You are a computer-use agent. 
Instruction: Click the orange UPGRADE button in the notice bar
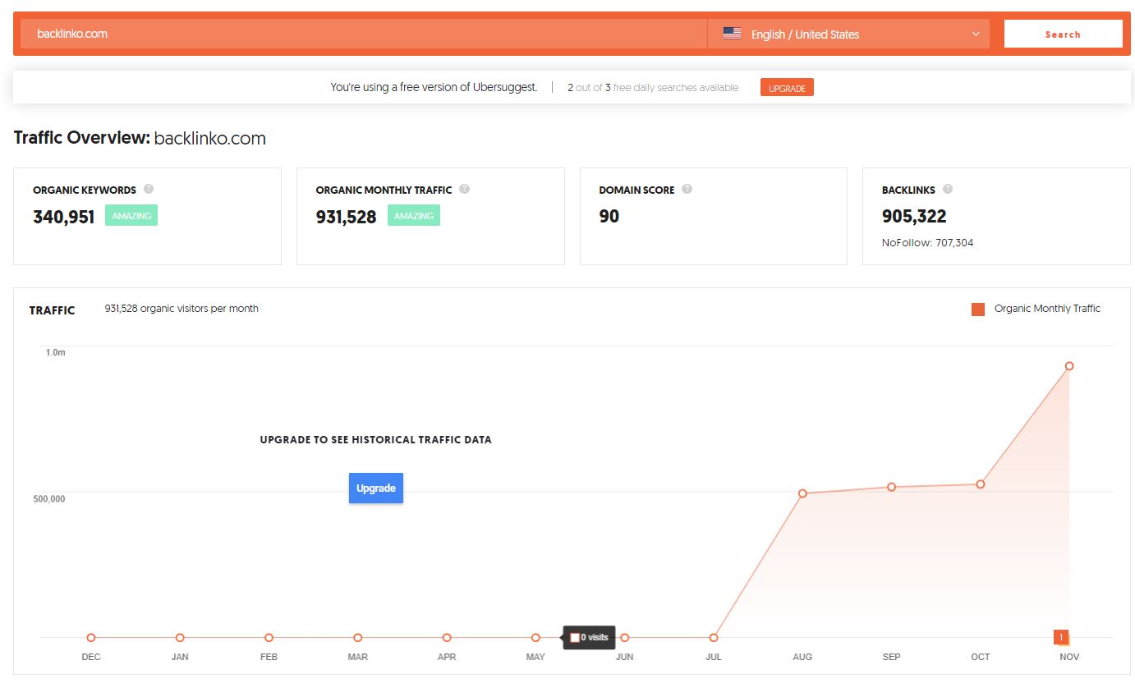pos(787,88)
